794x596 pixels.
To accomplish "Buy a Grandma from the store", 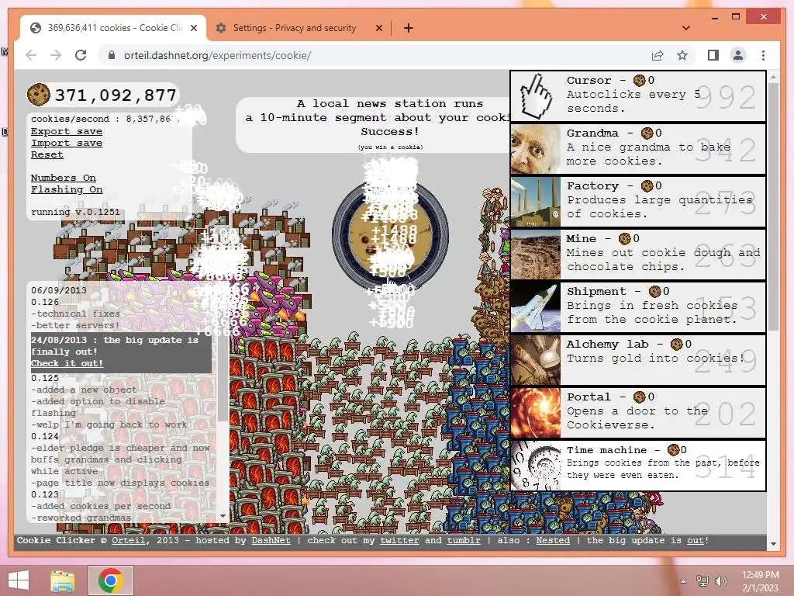I will click(x=638, y=148).
